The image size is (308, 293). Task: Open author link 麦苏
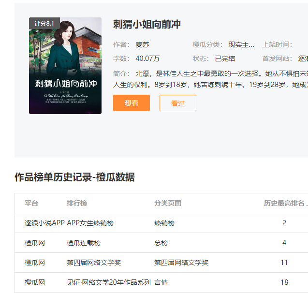pyautogui.click(x=142, y=44)
